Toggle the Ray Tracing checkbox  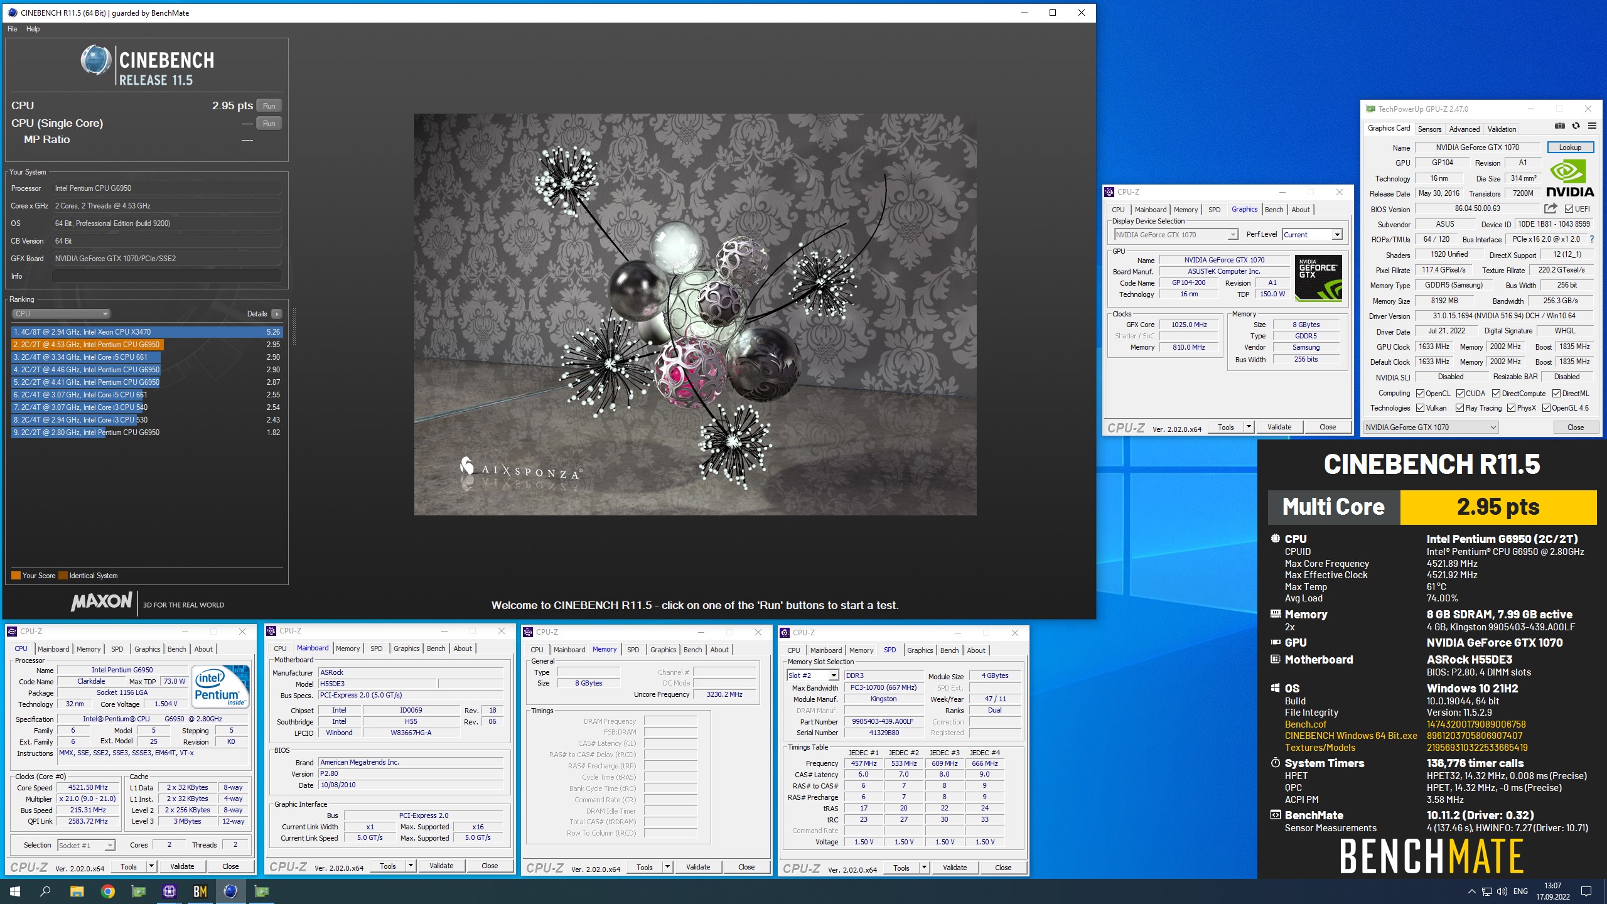1460,408
